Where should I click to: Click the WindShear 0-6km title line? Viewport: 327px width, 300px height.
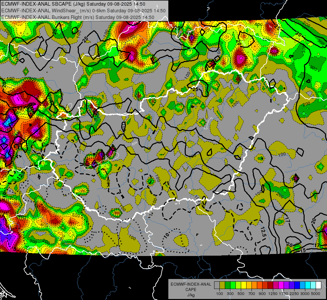84,11
